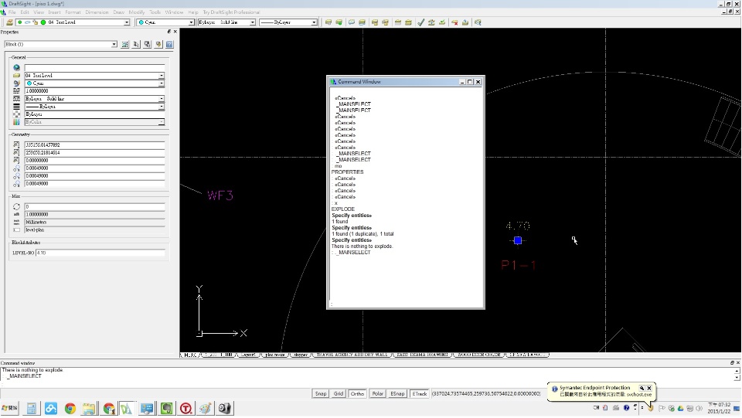The image size is (742, 418).
Task: Toggle ESnap in the status bar
Action: 397,393
